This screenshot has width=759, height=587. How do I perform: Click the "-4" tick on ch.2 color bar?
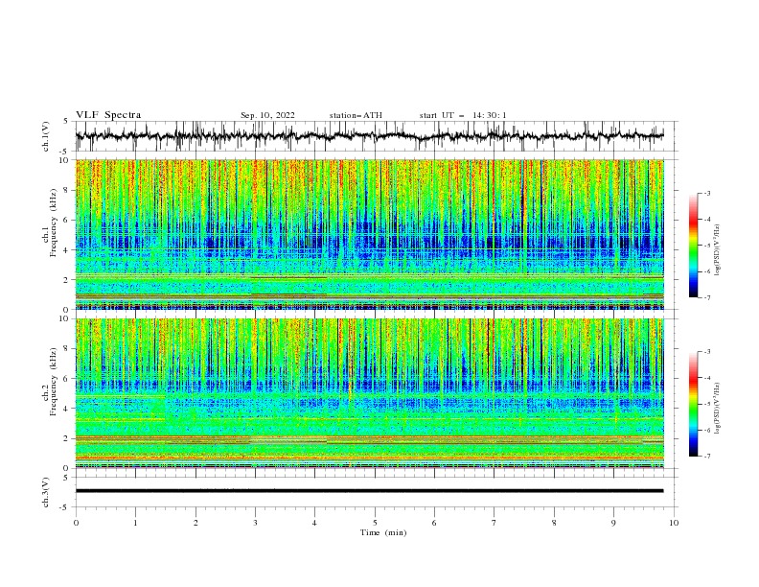(707, 378)
